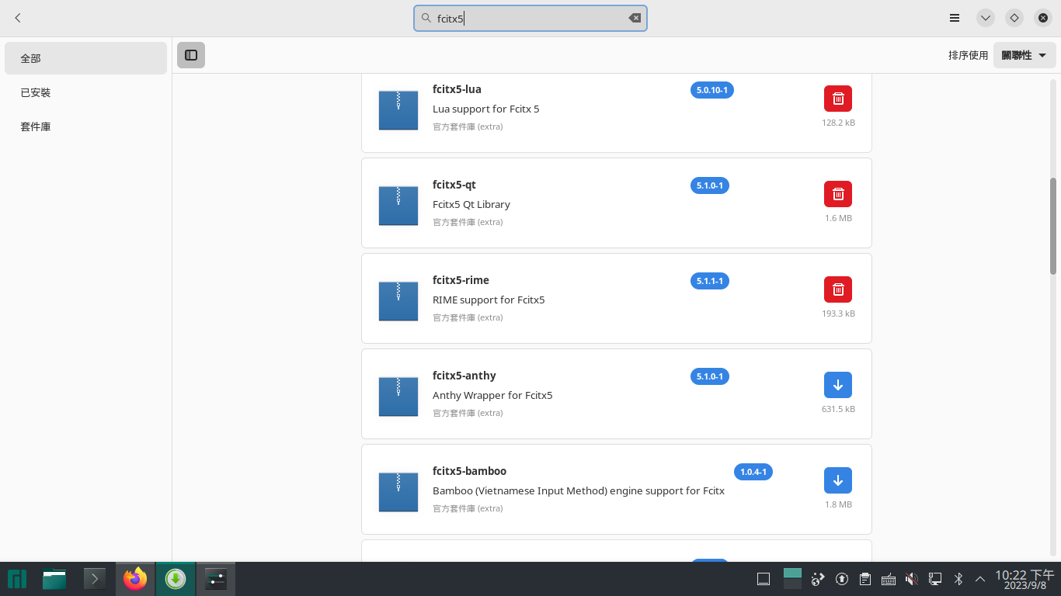Viewport: 1061px width, 596px height.
Task: Open the fcitx5-lua package name
Action: (x=457, y=89)
